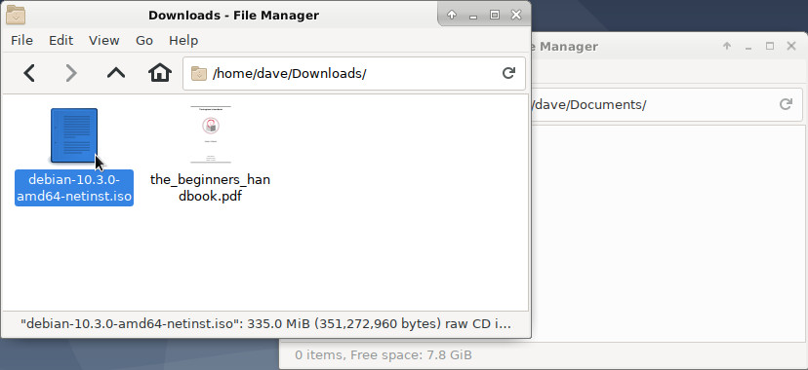Close the background Documents File Manager window
The height and width of the screenshot is (370, 808).
click(791, 47)
